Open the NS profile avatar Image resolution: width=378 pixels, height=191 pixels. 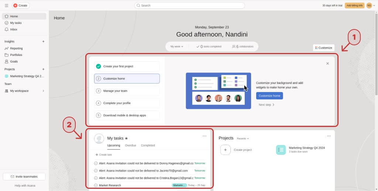[369, 6]
